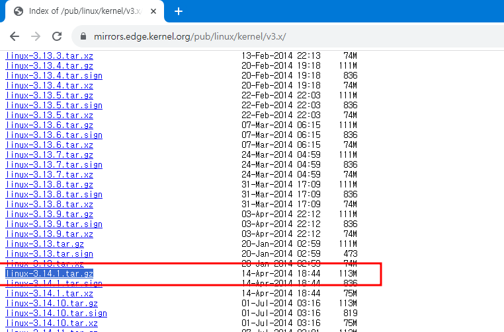Open linux-3.13.tar.sign
504x332 pixels.
click(49, 255)
